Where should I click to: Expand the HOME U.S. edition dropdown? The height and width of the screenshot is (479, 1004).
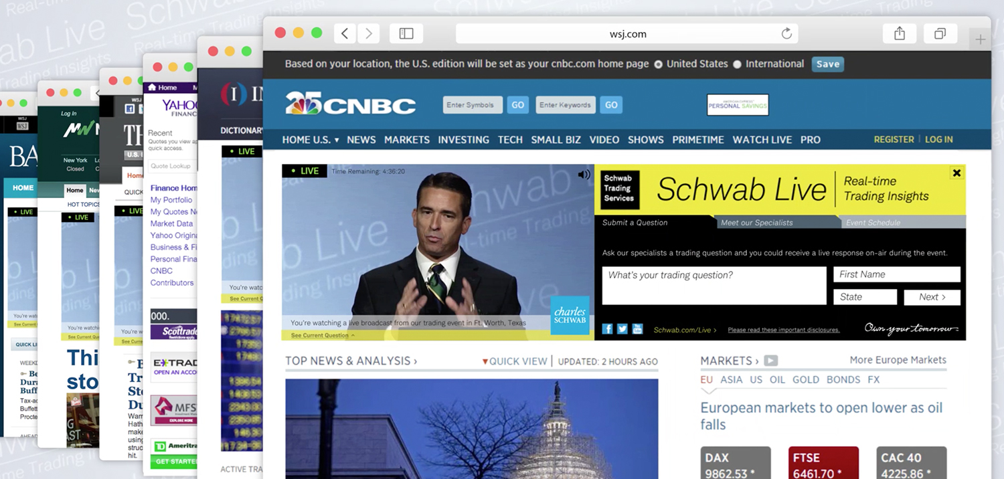tap(311, 140)
